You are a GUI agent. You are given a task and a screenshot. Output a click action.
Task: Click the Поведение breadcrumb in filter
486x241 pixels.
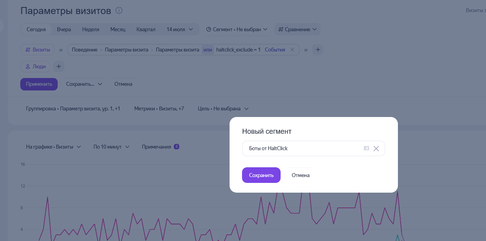(85, 50)
